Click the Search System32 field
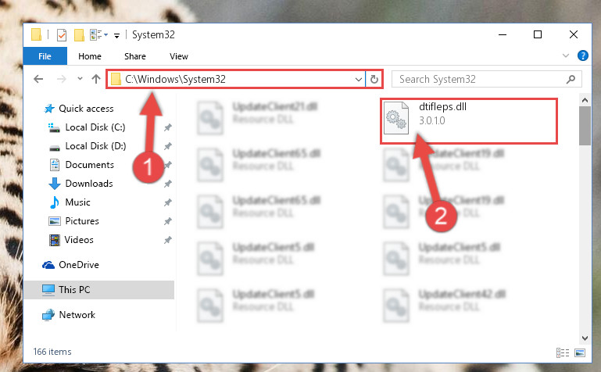 coord(479,79)
